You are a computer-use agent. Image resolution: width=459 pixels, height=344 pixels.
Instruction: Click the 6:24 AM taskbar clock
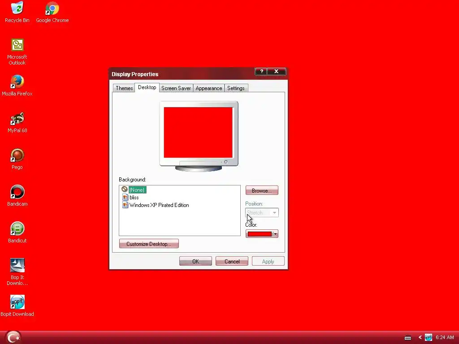(x=445, y=337)
